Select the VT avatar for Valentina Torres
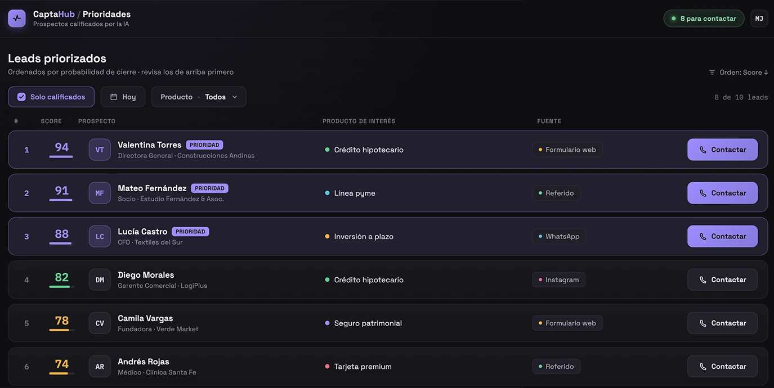The width and height of the screenshot is (774, 388). pyautogui.click(x=100, y=150)
